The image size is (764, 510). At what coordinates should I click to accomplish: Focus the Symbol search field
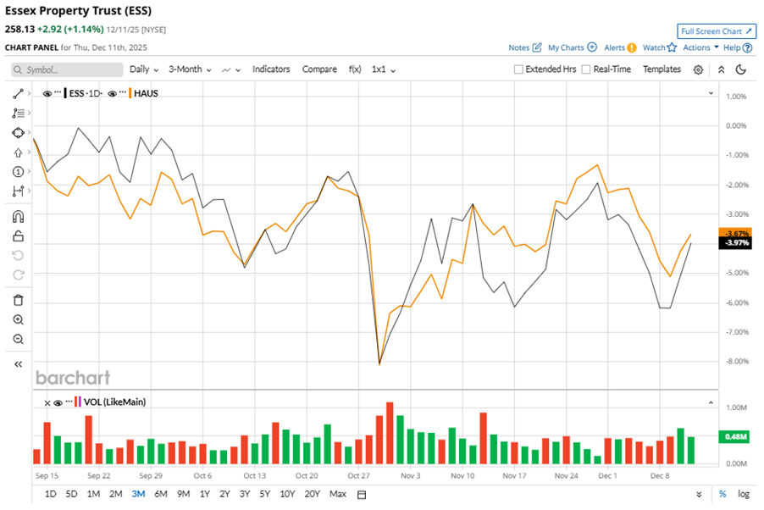click(67, 69)
